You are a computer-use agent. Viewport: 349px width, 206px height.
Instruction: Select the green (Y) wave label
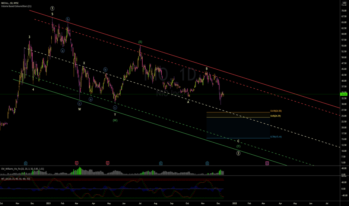point(239,146)
